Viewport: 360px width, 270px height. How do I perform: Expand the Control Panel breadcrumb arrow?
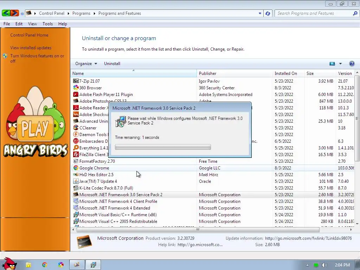[69, 13]
